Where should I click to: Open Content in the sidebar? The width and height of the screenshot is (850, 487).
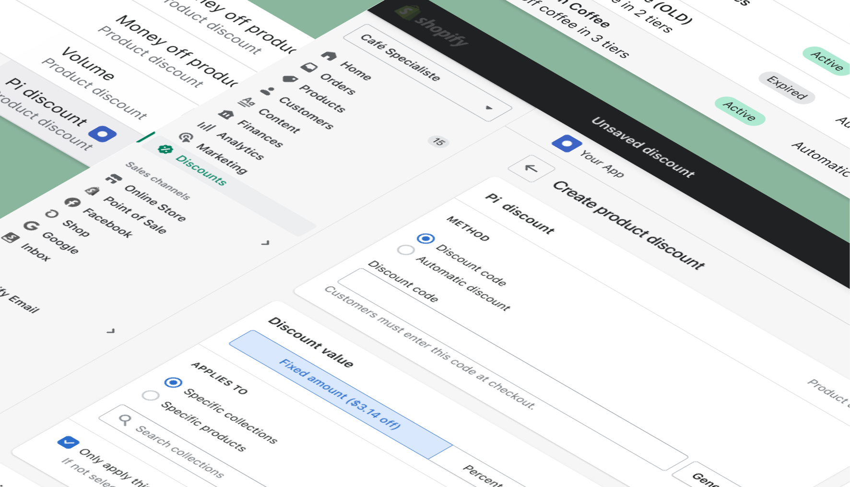[279, 120]
